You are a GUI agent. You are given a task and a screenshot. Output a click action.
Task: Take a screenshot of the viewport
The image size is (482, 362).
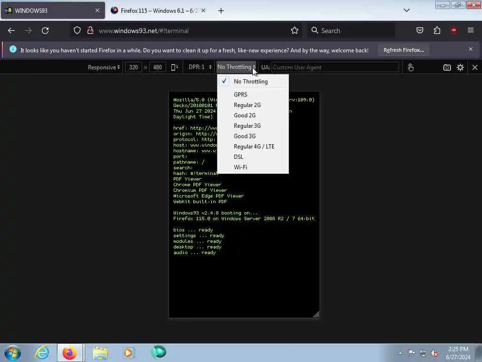(x=447, y=67)
